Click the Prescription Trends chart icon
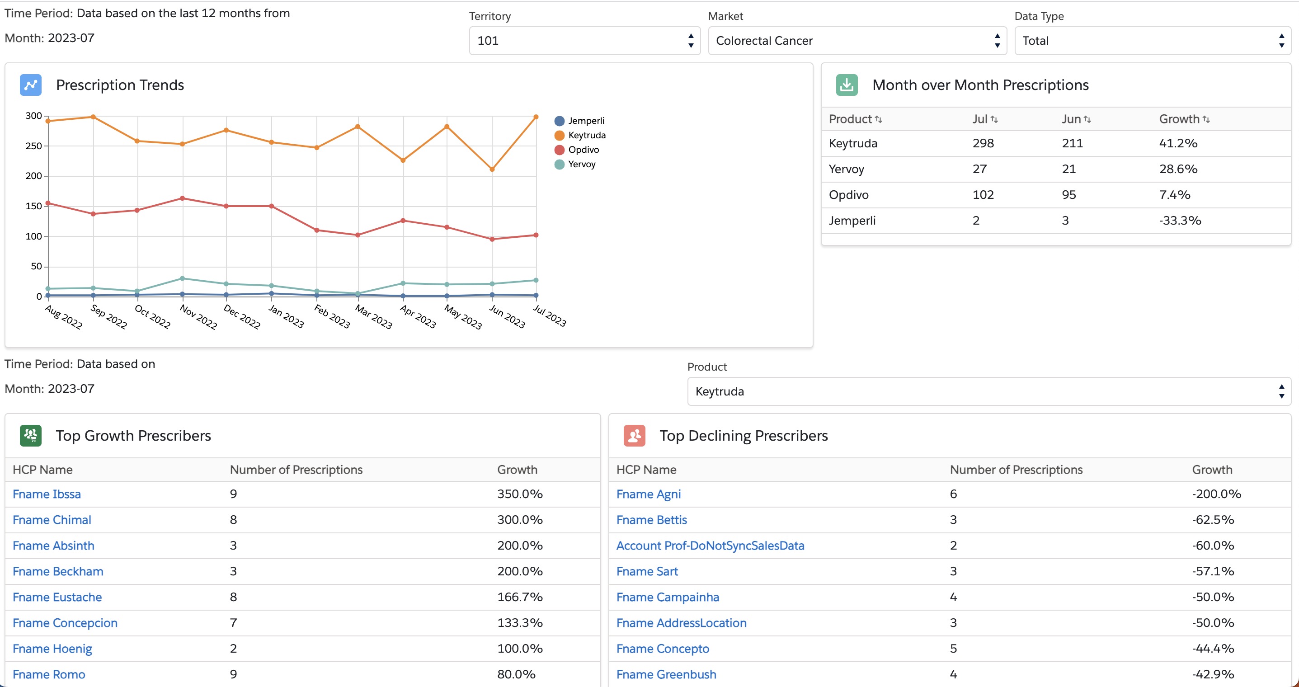1299x687 pixels. [x=30, y=85]
